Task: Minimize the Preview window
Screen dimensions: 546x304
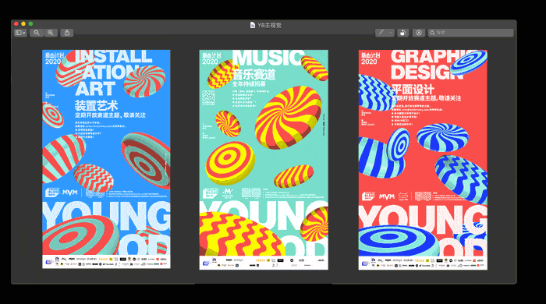Action: 23,23
